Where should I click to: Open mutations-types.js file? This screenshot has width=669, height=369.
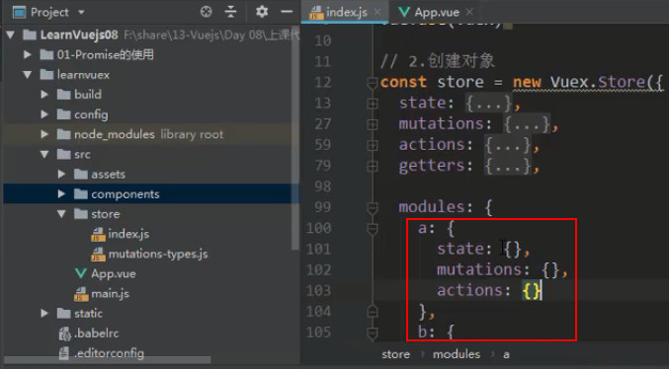pos(158,254)
